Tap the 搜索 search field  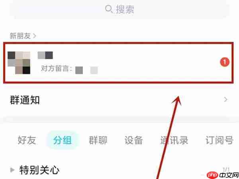tap(119, 9)
